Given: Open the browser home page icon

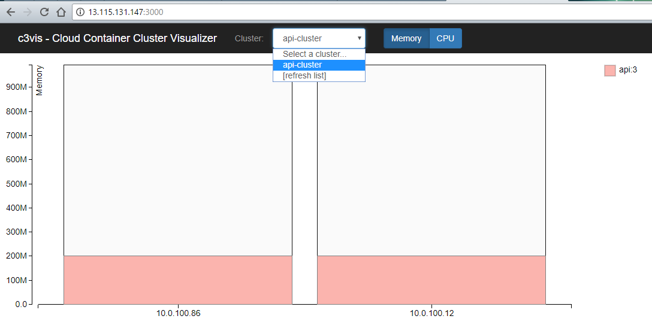Looking at the screenshot, I should coord(61,12).
